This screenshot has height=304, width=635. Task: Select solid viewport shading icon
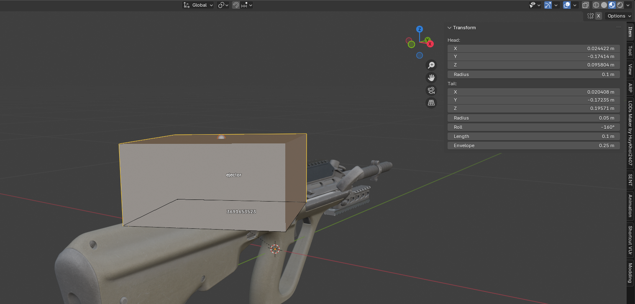[x=604, y=5]
